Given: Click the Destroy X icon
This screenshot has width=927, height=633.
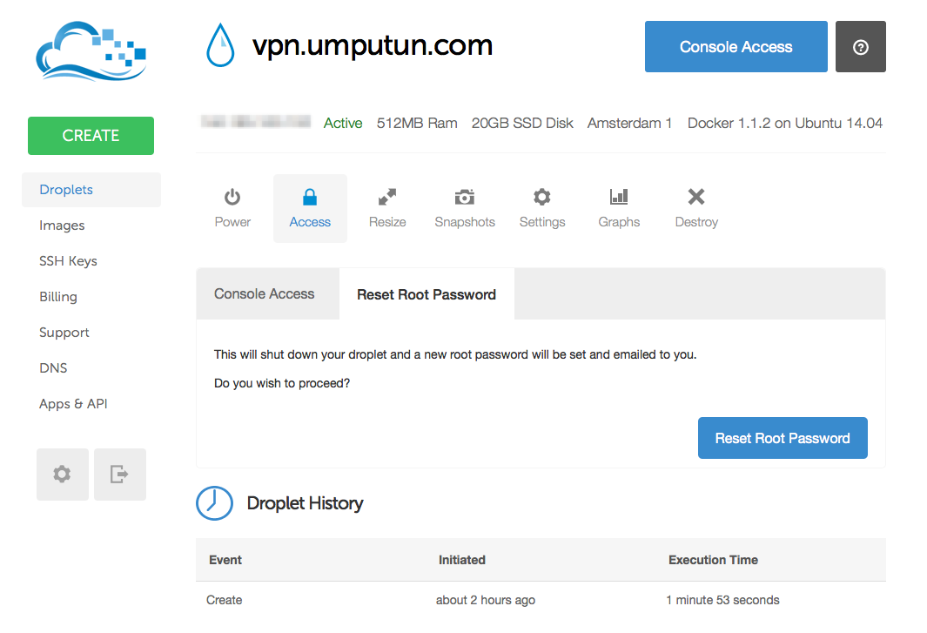Looking at the screenshot, I should tap(696, 198).
